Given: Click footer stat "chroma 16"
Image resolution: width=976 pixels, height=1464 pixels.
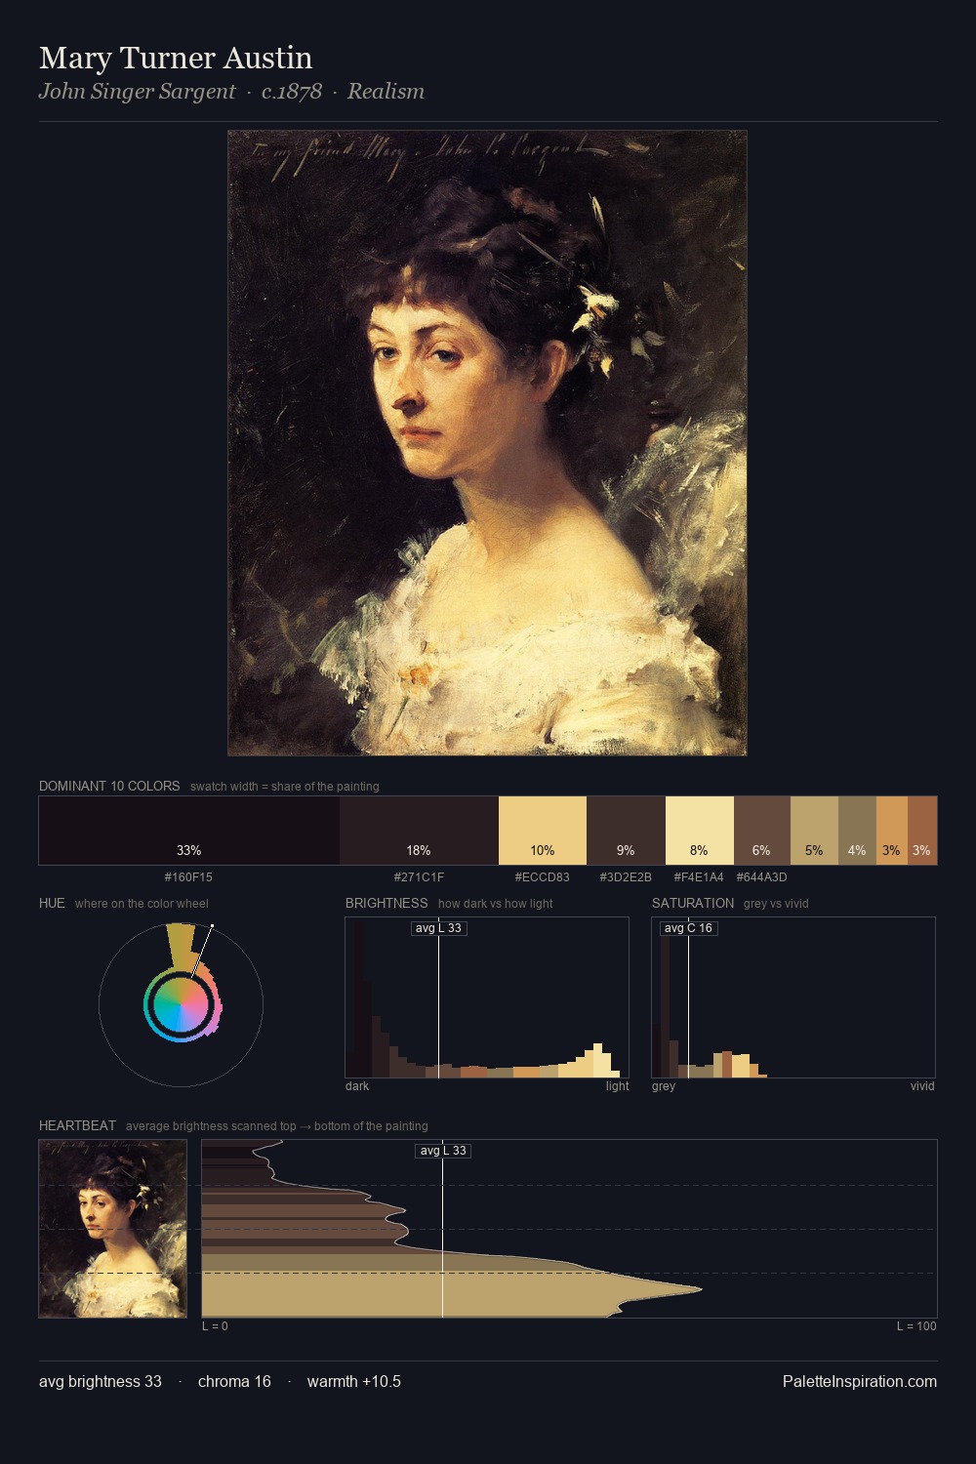Looking at the screenshot, I should pyautogui.click(x=234, y=1382).
